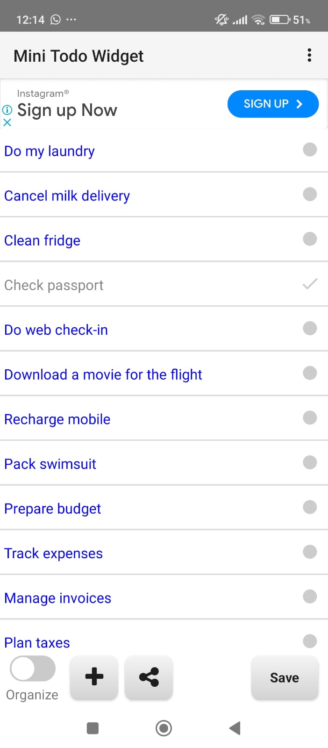
Task: Open the "Cancel milk delivery" item
Action: tap(67, 196)
